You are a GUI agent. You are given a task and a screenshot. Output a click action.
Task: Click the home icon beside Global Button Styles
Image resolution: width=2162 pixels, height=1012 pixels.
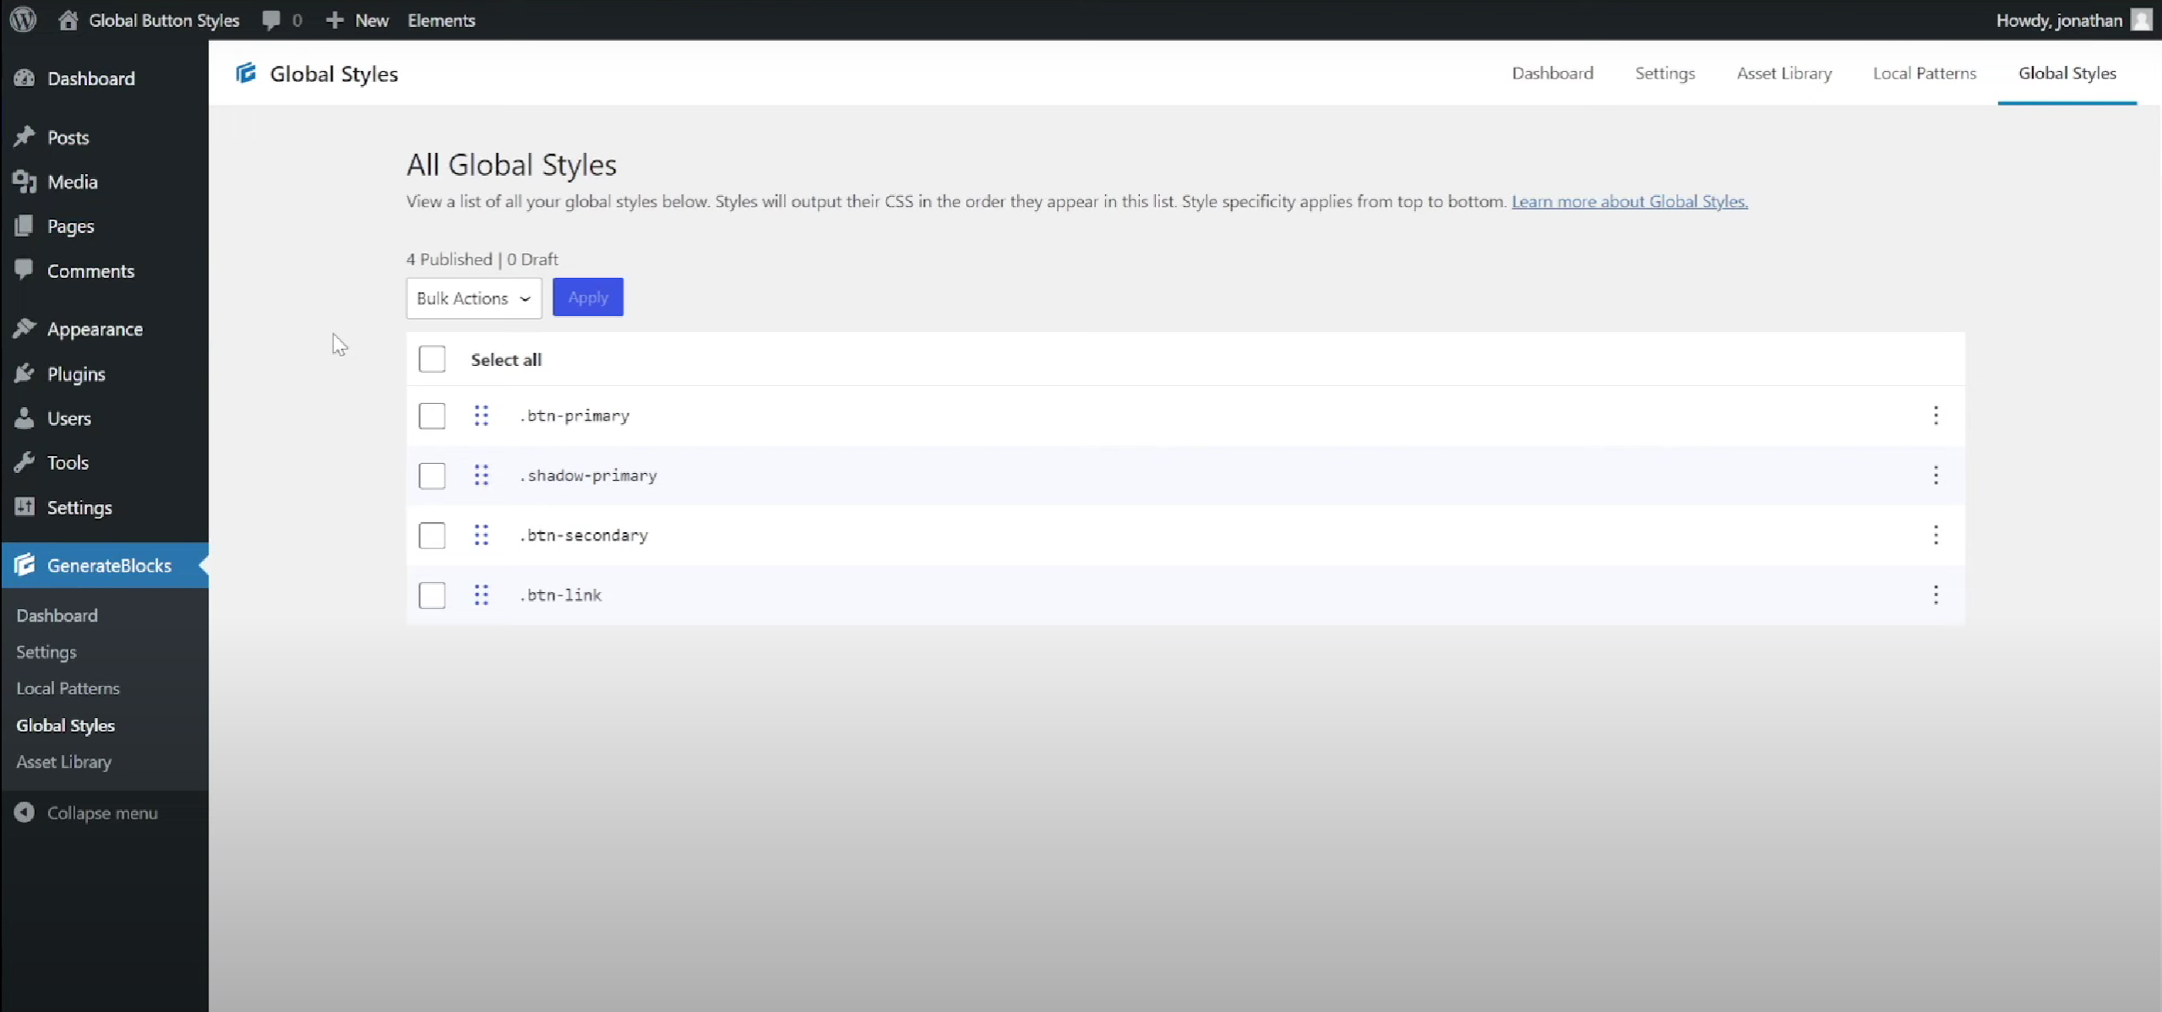point(68,20)
